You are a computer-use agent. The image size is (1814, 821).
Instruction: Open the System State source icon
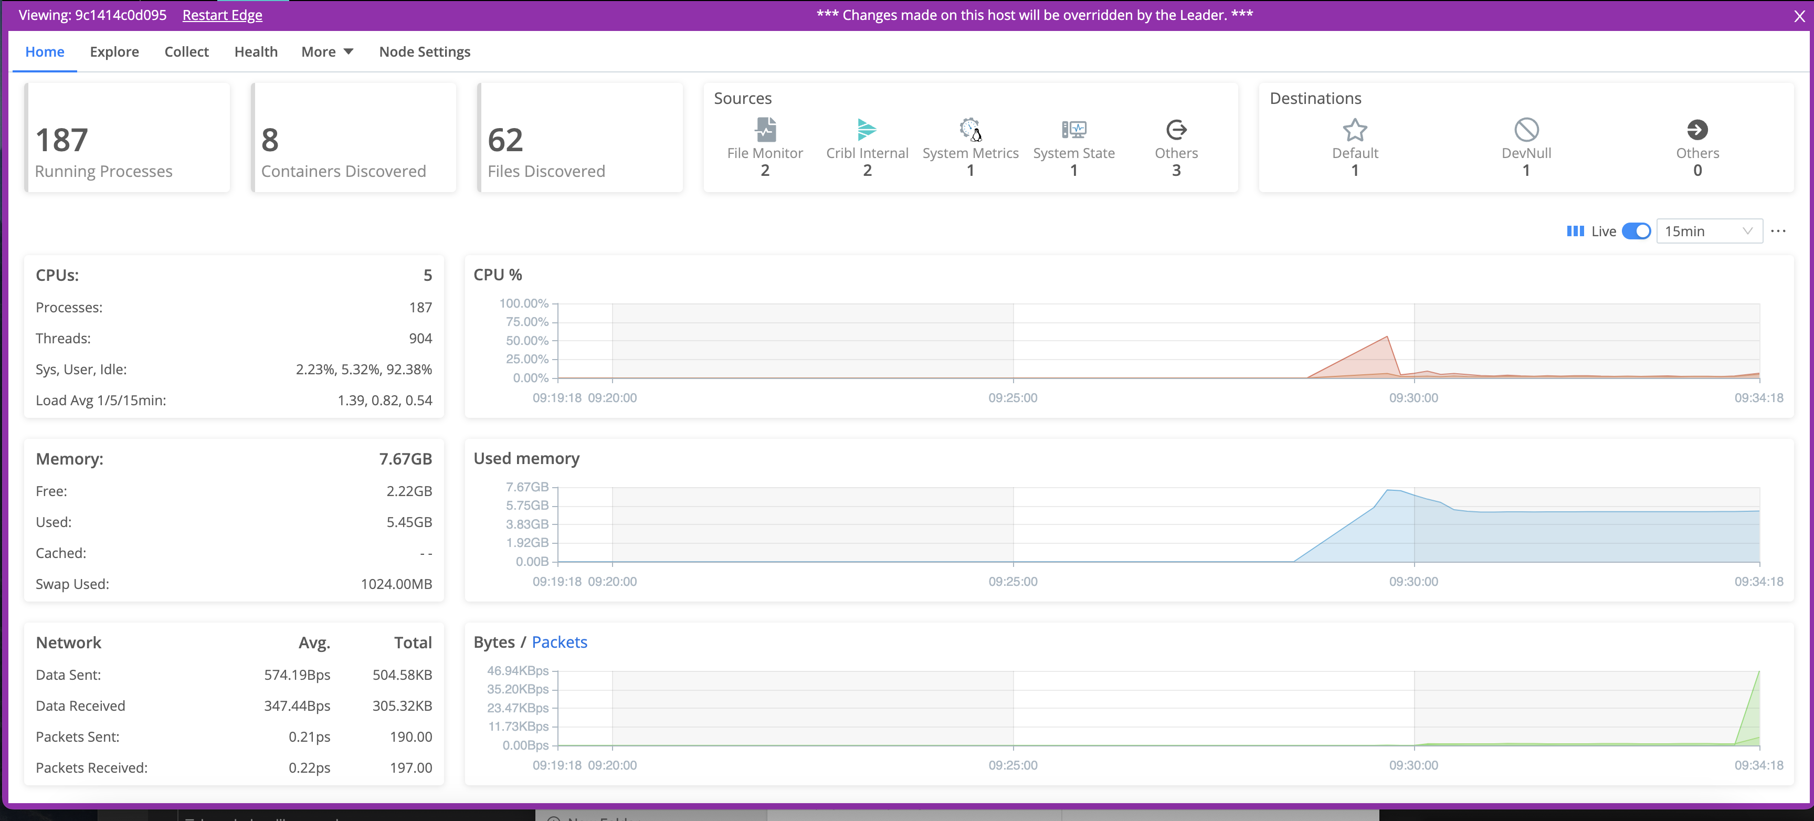(1074, 130)
